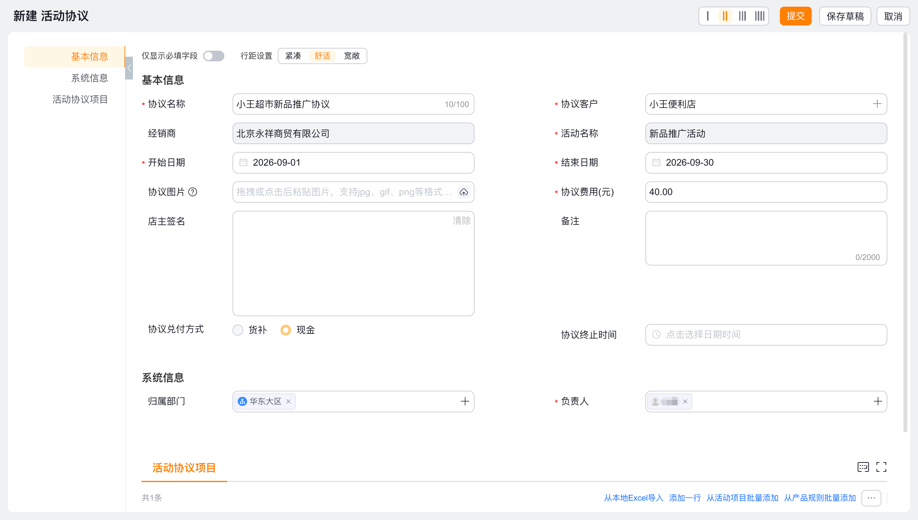Select the three-column layout icon

point(743,16)
